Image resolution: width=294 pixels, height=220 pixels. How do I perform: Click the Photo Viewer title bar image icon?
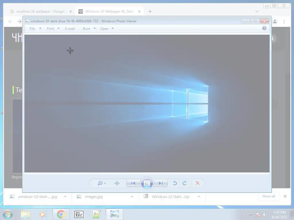coord(27,21)
